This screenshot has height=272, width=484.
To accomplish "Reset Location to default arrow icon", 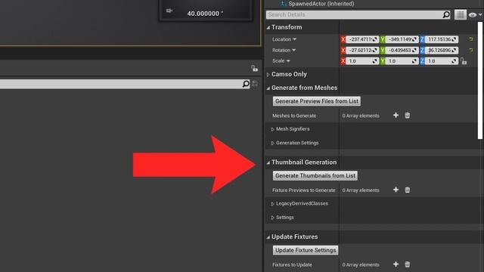I will [471, 39].
